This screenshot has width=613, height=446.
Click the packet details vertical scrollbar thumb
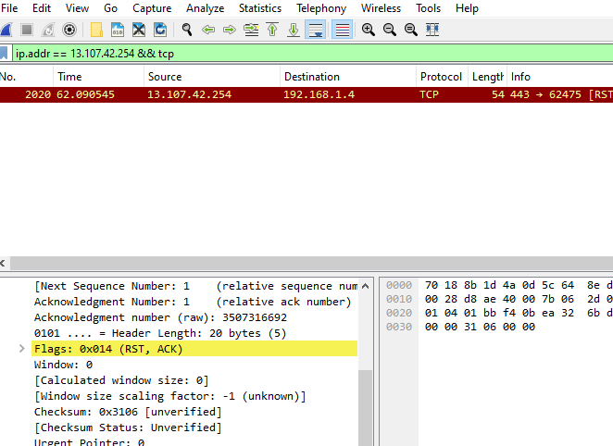[365, 408]
